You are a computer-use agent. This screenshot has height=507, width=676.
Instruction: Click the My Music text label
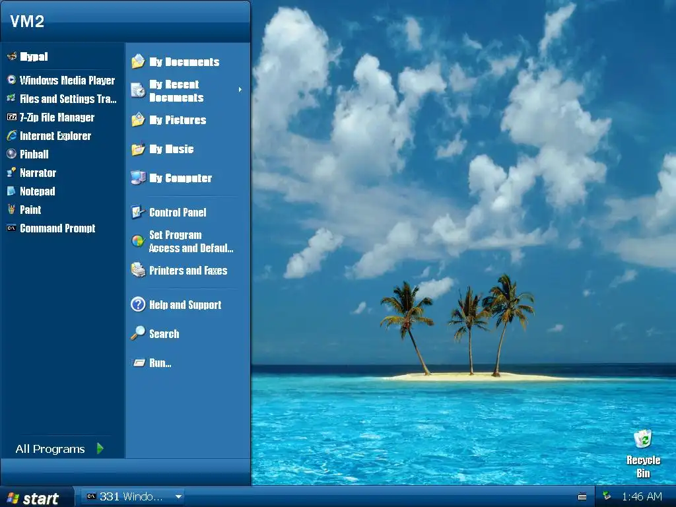pyautogui.click(x=171, y=149)
